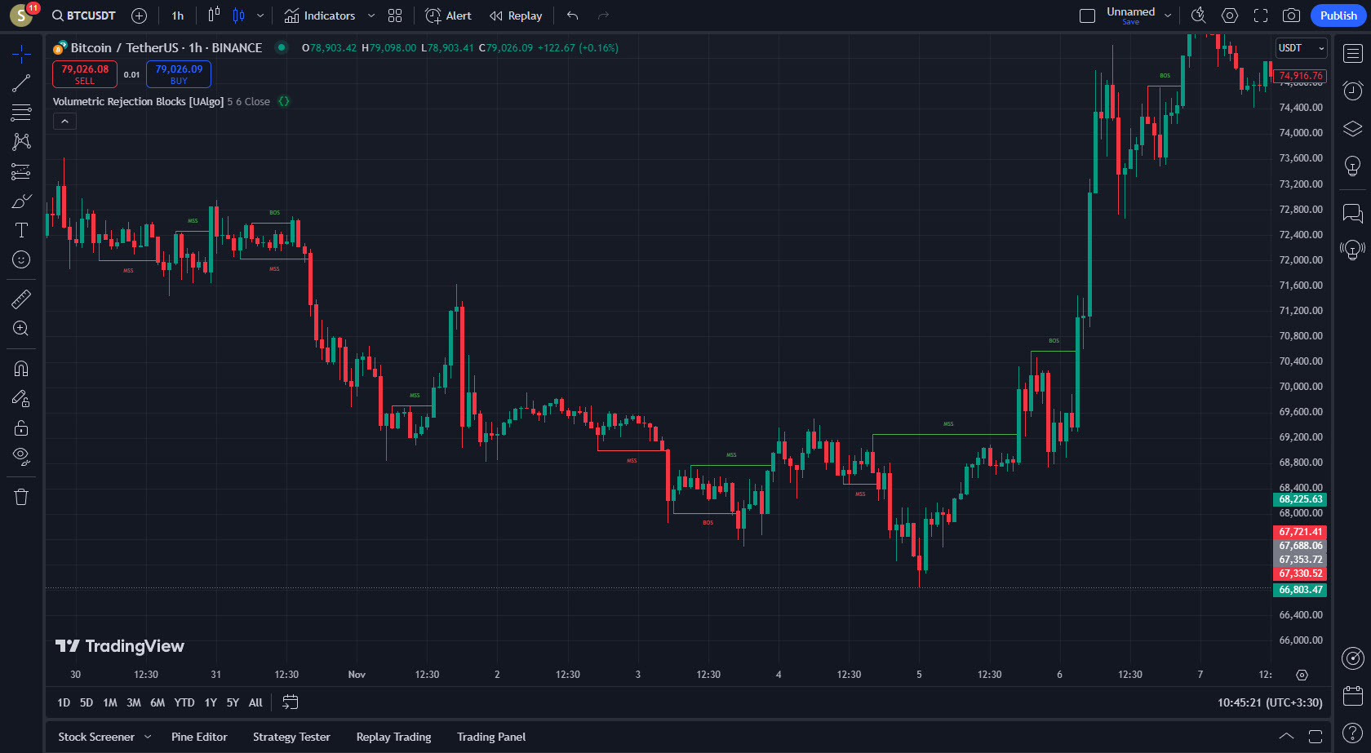Open the Indicators dialog
This screenshot has width=1371, height=753.
[320, 16]
